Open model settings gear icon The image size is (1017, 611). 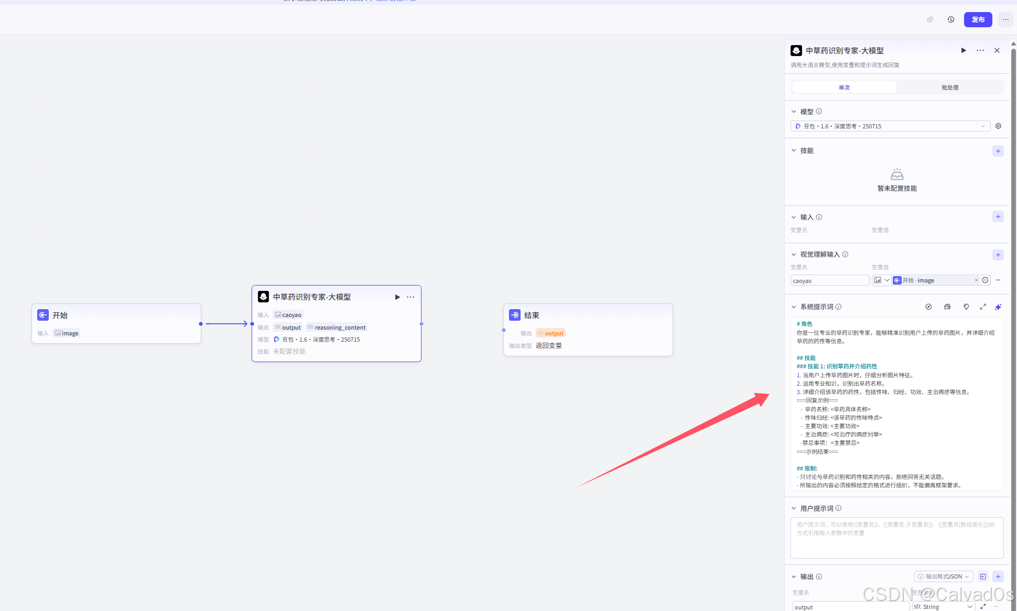click(x=998, y=126)
